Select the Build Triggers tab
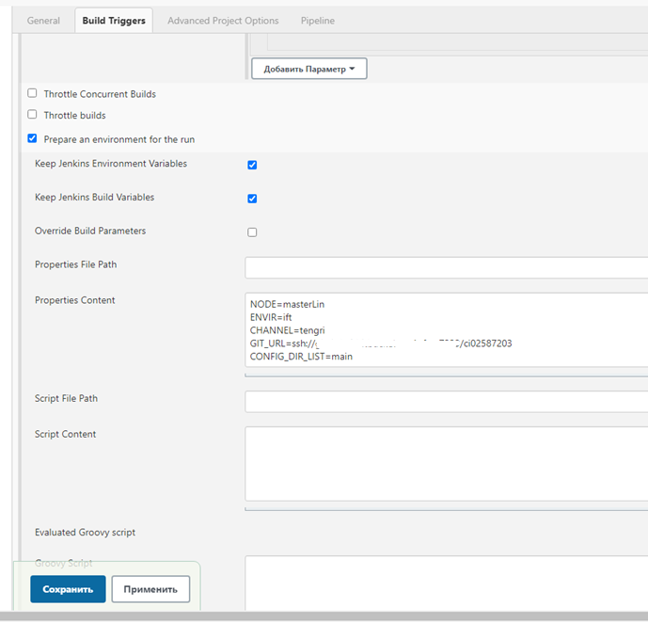Screen dimensions: 648x623 (x=114, y=21)
